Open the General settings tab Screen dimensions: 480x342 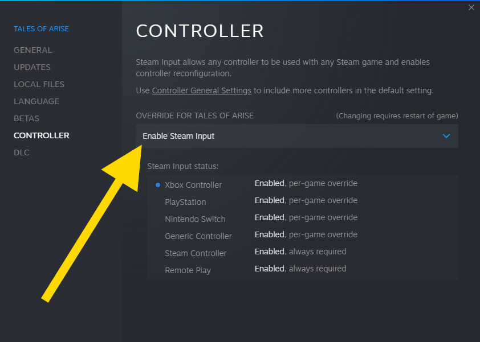[32, 50]
